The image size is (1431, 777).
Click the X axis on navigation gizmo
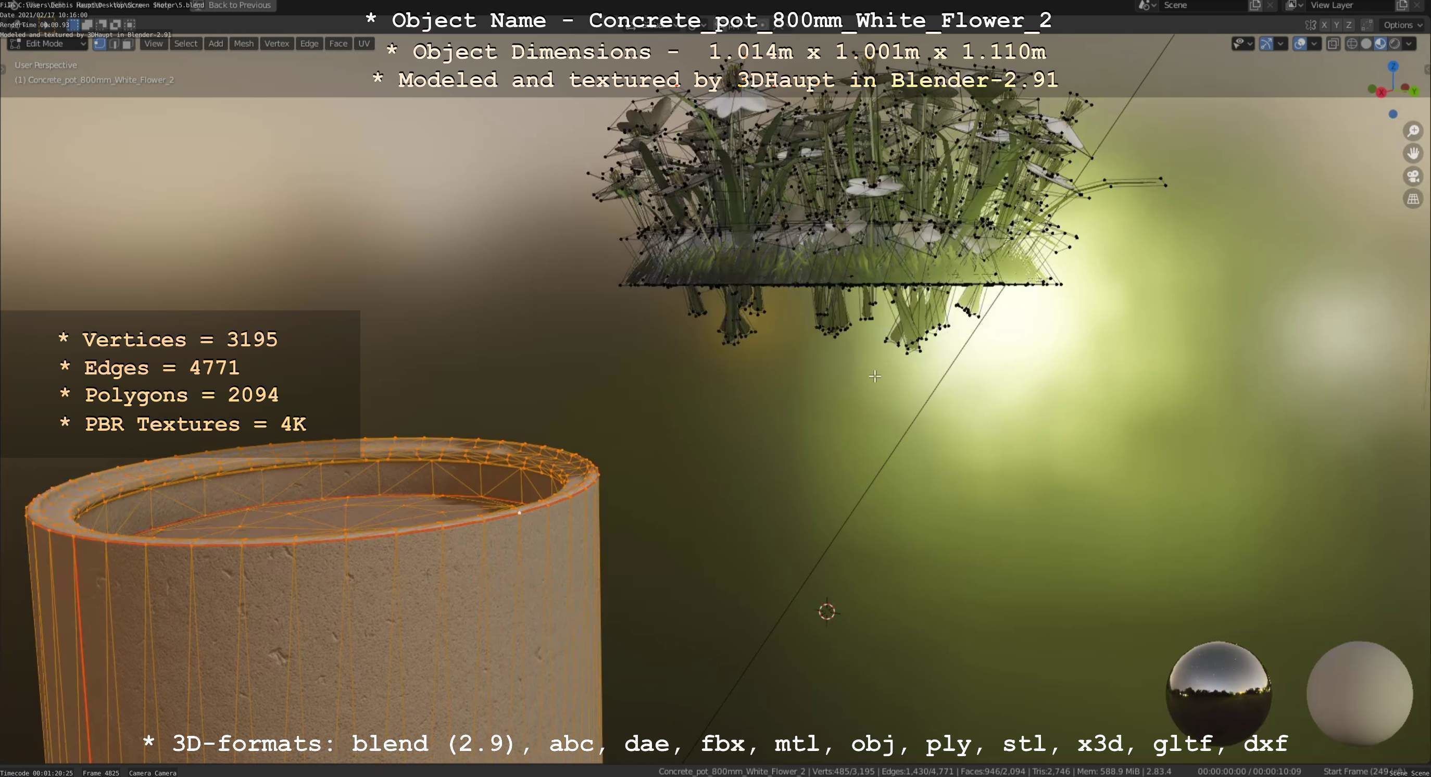point(1382,93)
